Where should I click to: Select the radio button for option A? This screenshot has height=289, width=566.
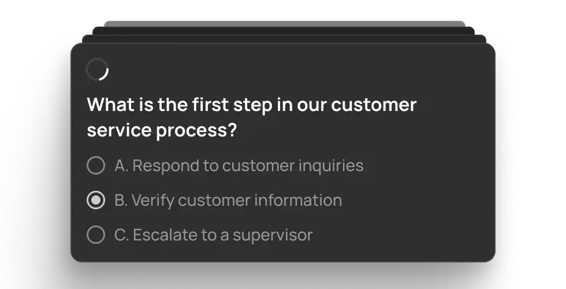pyautogui.click(x=96, y=165)
